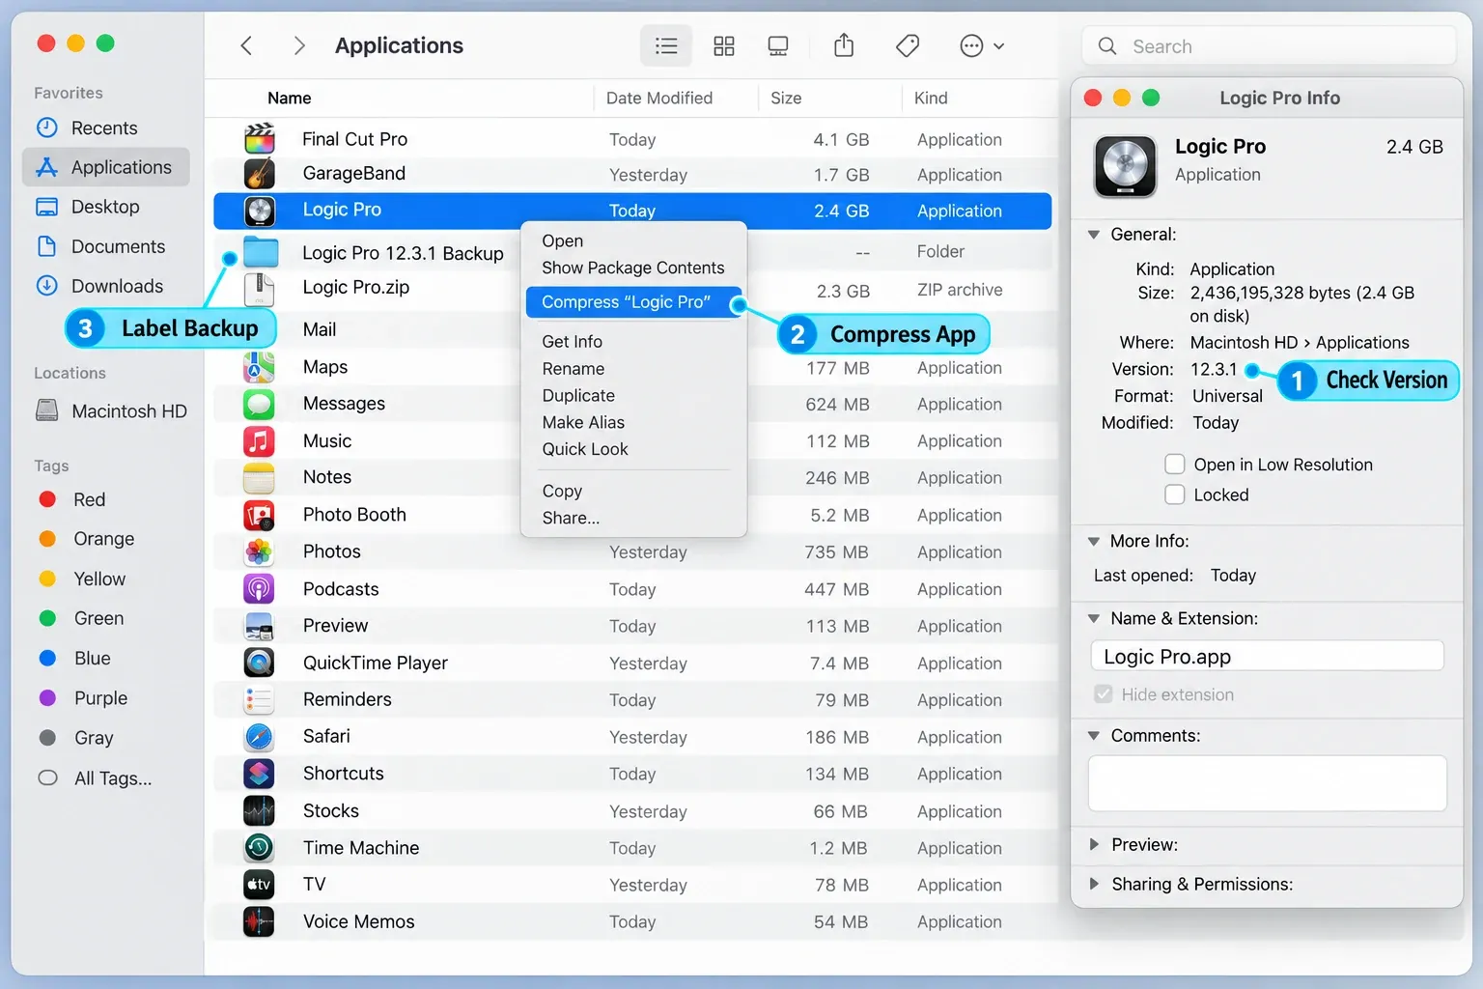Viewport: 1483px width, 989px height.
Task: Open Applications in the sidebar
Action: tap(106, 167)
